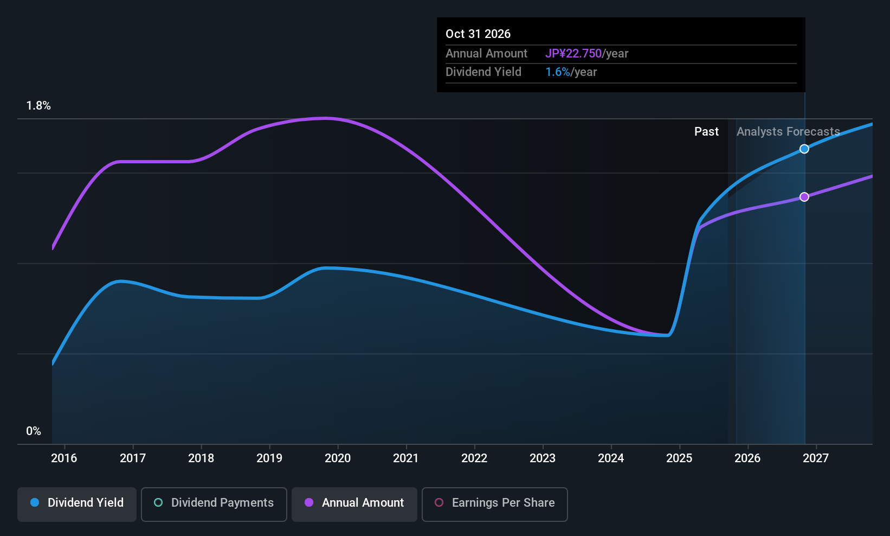Click the teal Dividend Payments legend circle
Viewport: 890px width, 536px height.
(x=158, y=502)
